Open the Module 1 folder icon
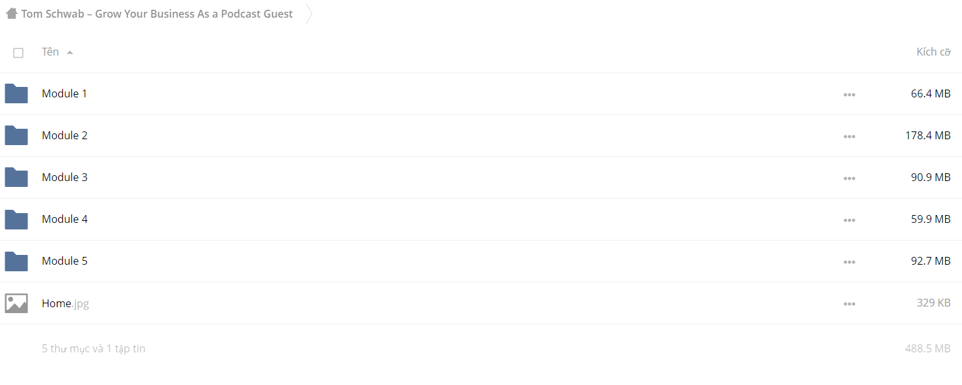 tap(16, 94)
